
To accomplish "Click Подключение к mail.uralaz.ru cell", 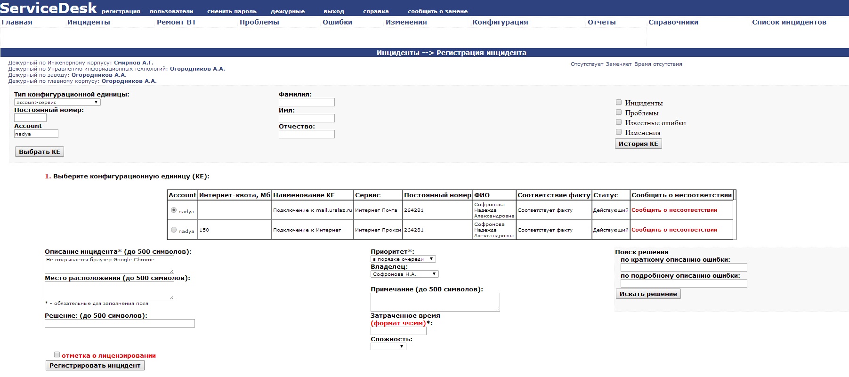I will (313, 210).
